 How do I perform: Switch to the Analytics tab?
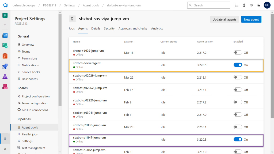(x=157, y=29)
